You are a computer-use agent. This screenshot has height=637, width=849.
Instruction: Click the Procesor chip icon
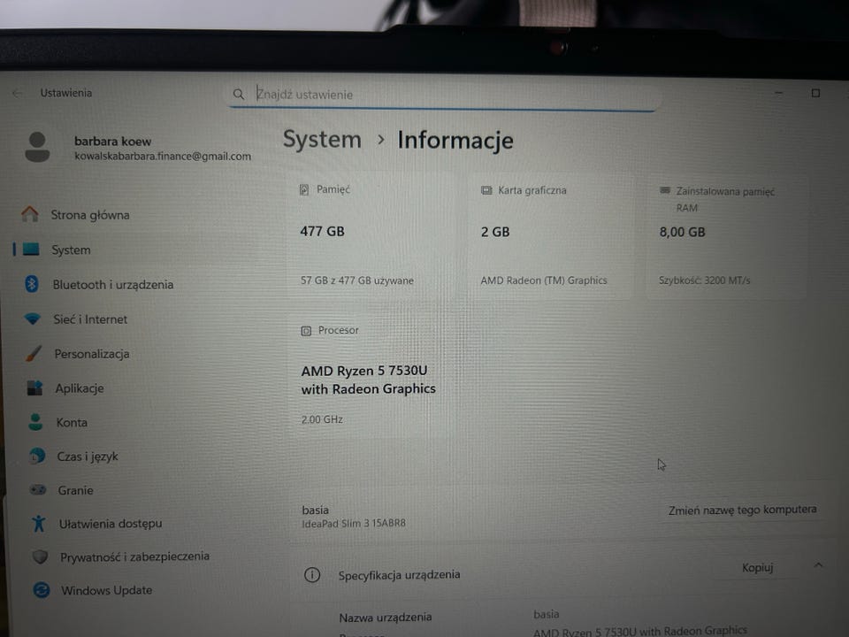(x=306, y=330)
